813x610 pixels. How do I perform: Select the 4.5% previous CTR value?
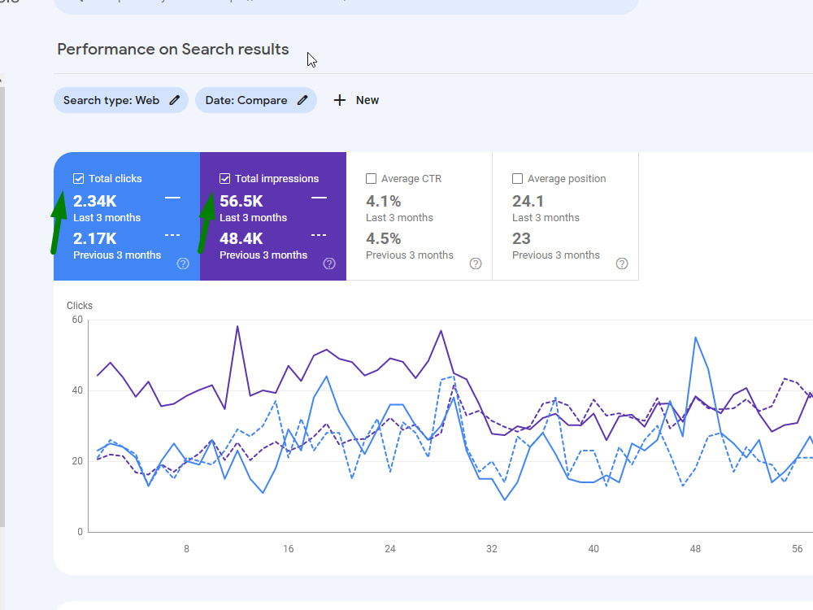coord(383,238)
